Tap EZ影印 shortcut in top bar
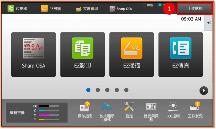This screenshot has height=129, width=216. [17, 9]
